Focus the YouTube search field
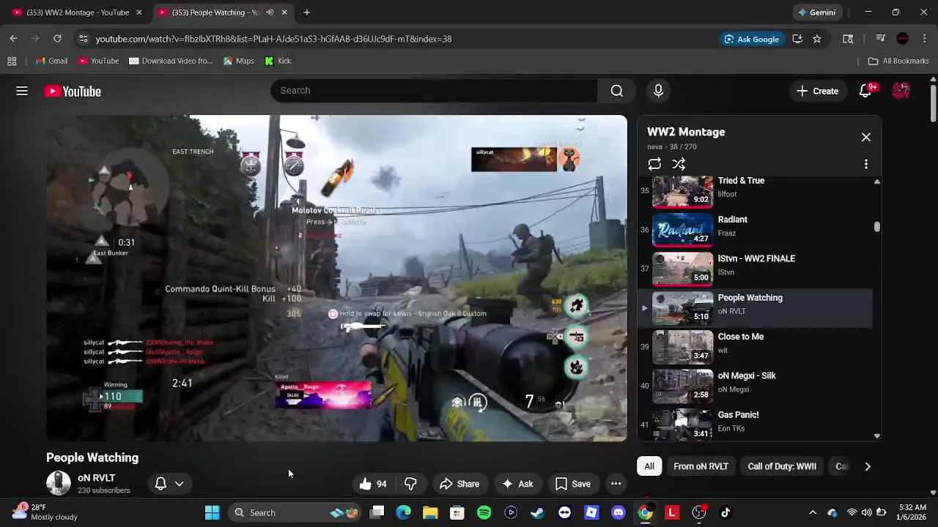The height and width of the screenshot is (527, 938). click(434, 91)
